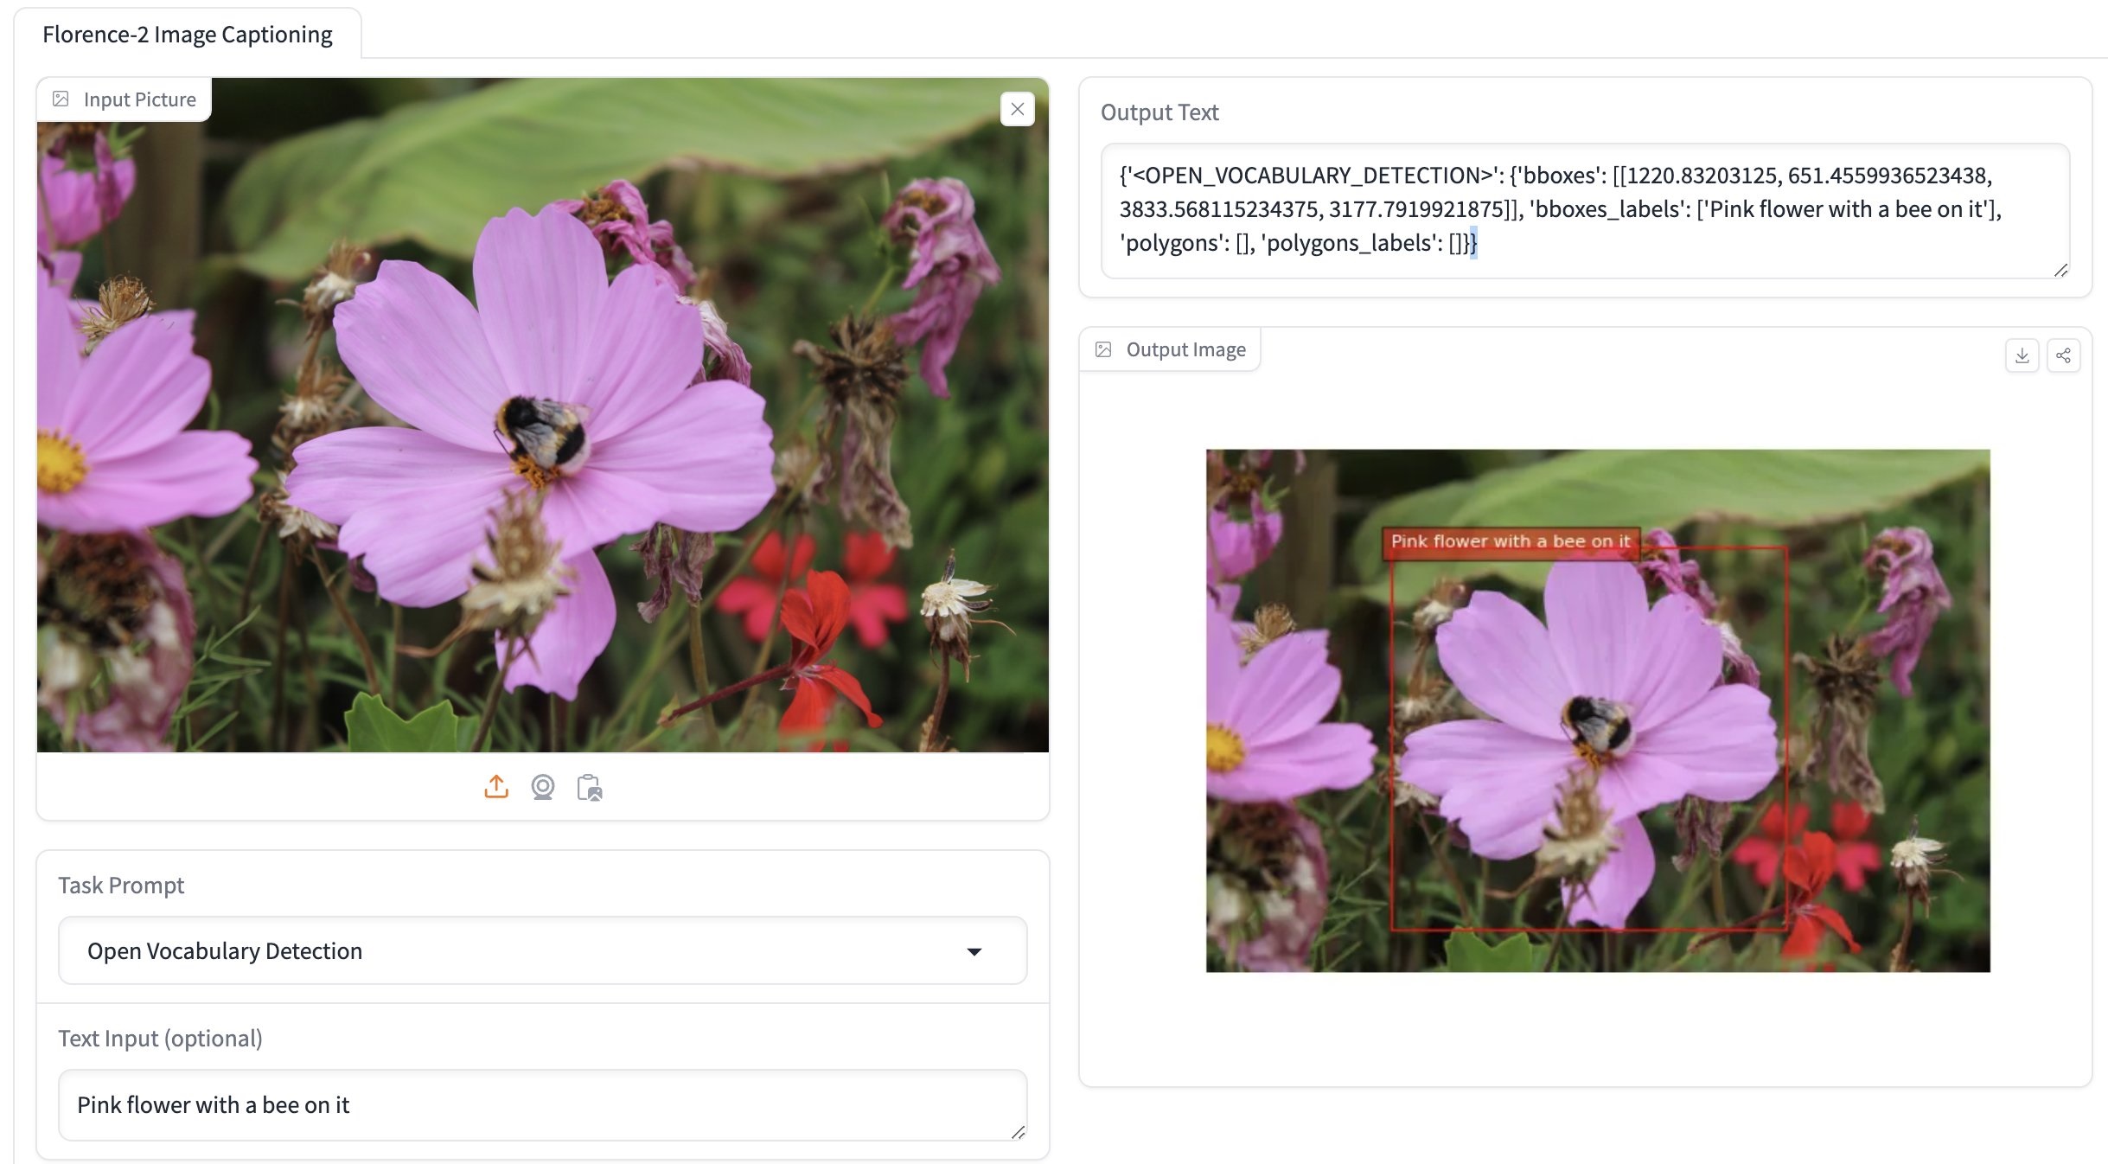The image size is (2108, 1164).
Task: Click the upload image icon
Action: [x=496, y=787]
